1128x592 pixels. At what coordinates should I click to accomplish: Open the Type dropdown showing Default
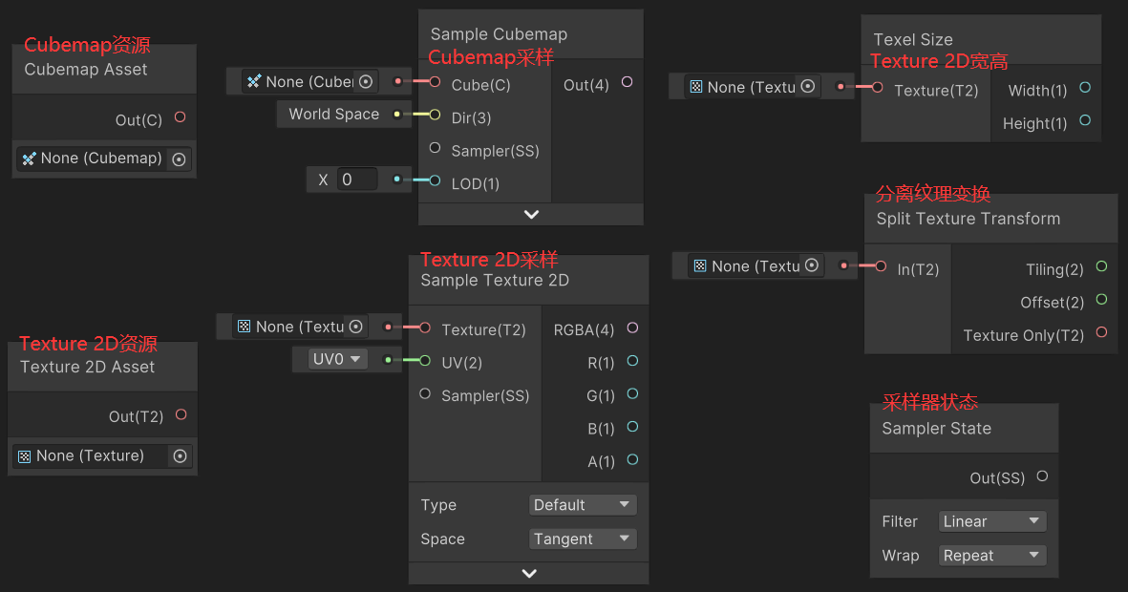583,504
